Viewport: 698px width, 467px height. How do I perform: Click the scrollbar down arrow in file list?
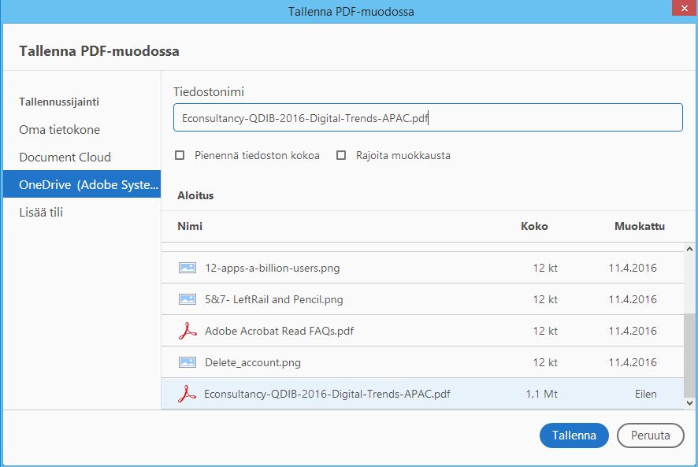(691, 402)
